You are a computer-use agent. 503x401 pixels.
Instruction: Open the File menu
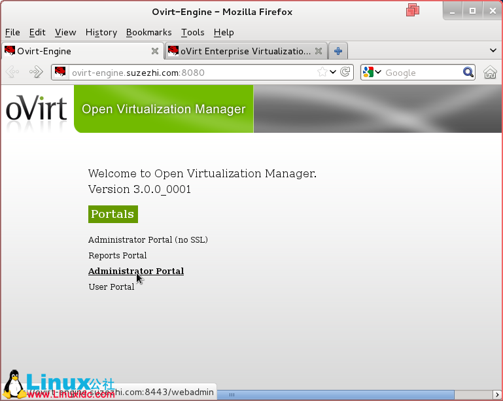pos(12,33)
